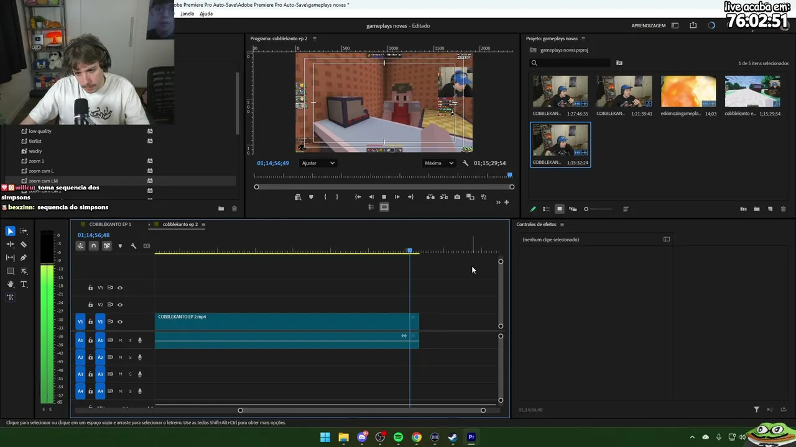The height and width of the screenshot is (447, 796).
Task: Hide the V2 track with eye icon
Action: pos(120,305)
